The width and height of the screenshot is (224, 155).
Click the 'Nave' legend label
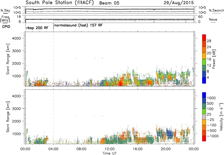tap(213, 20)
